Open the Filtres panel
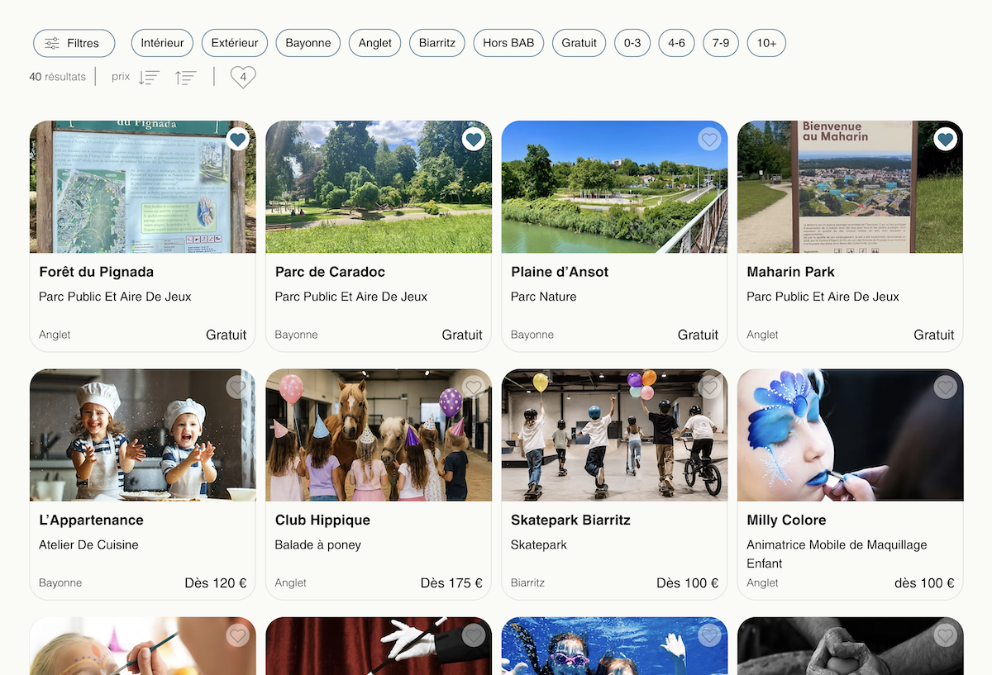This screenshot has height=675, width=992. 74,43
